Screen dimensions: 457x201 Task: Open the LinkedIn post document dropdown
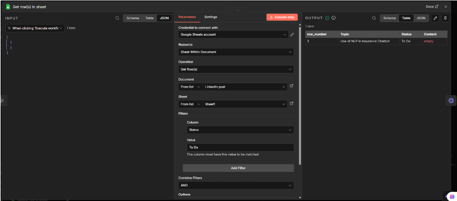coord(245,87)
